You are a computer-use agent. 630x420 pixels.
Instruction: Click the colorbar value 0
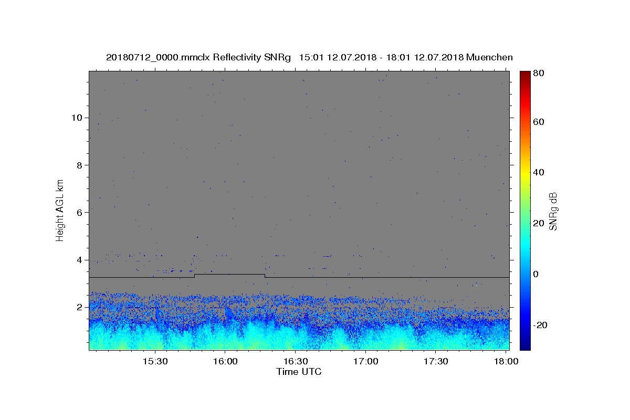(x=536, y=274)
